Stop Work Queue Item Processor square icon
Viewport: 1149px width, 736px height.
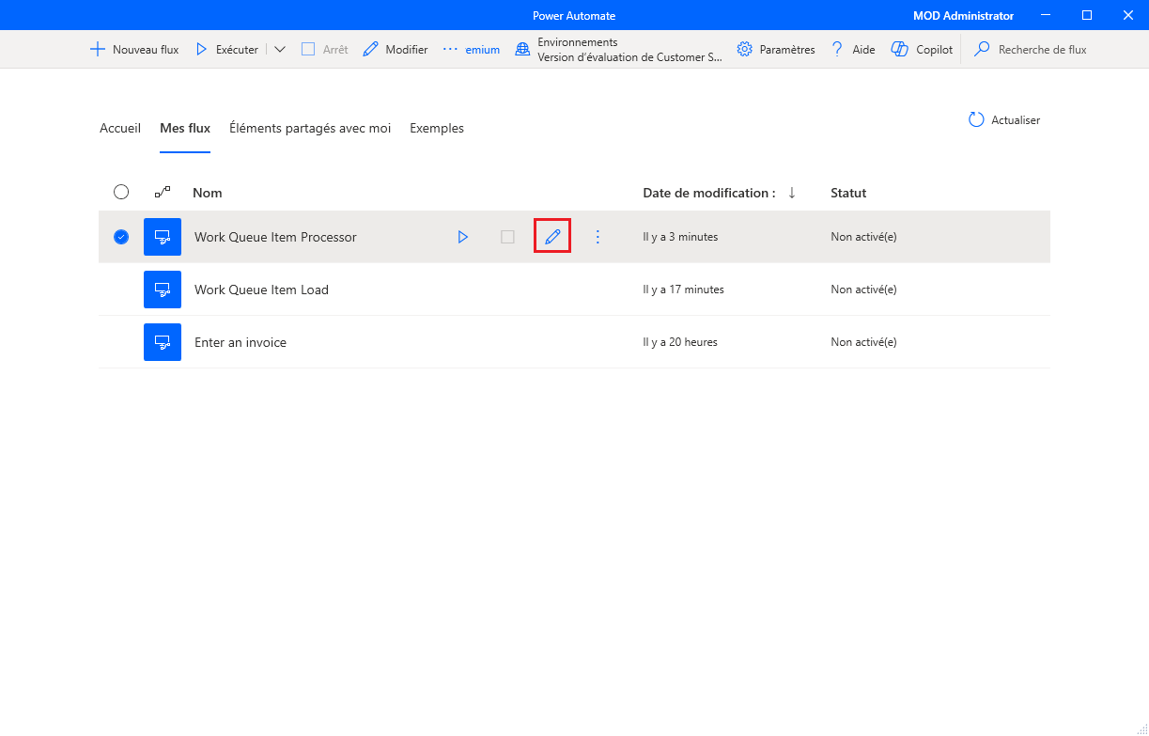507,237
